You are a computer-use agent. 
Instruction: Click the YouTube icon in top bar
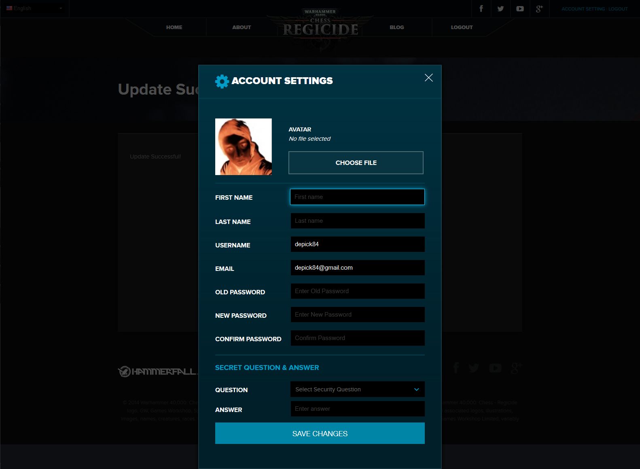tap(520, 8)
